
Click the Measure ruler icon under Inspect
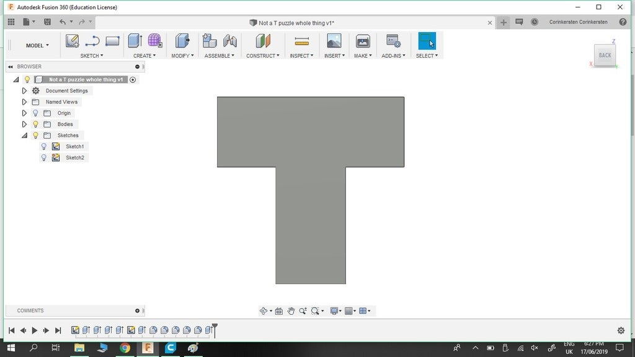[302, 42]
